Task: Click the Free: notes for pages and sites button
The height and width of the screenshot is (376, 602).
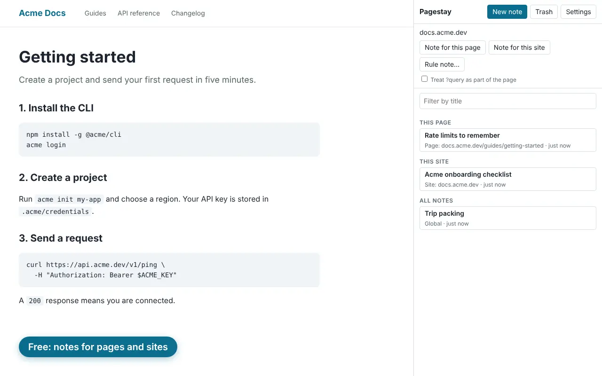Action: coord(98,347)
